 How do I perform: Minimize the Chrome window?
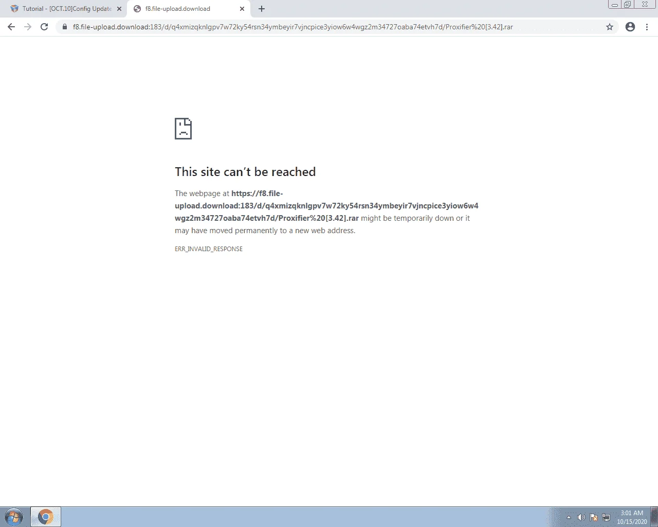click(x=614, y=5)
